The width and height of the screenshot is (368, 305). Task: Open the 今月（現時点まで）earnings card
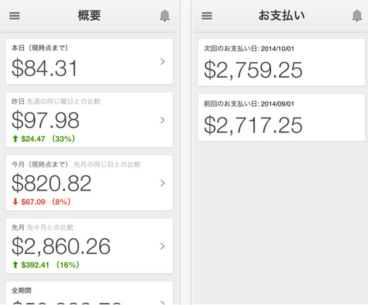(89, 183)
